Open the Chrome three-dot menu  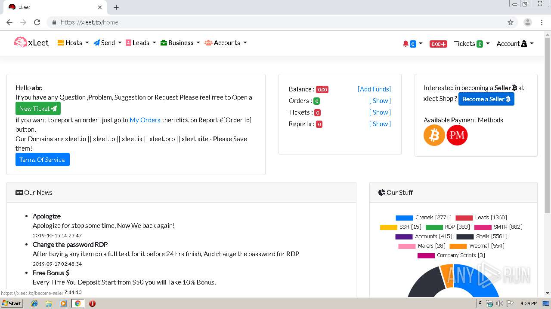click(542, 22)
